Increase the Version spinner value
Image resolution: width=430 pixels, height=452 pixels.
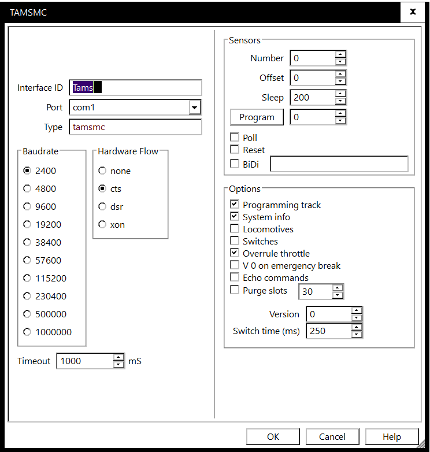[357, 310]
